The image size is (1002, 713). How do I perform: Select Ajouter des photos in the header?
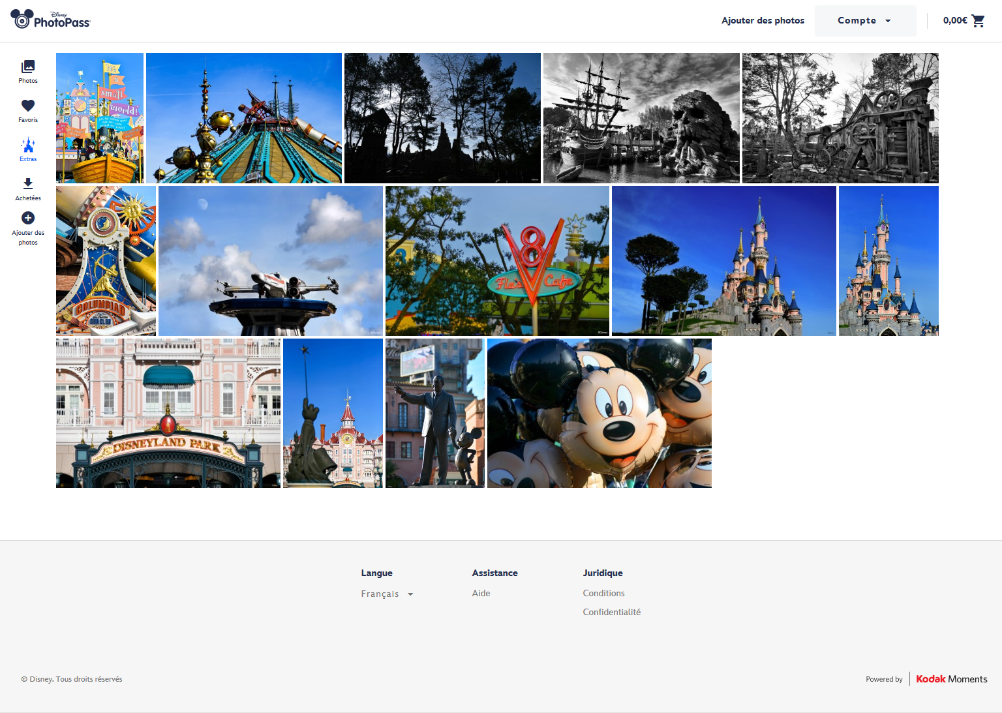tap(763, 21)
